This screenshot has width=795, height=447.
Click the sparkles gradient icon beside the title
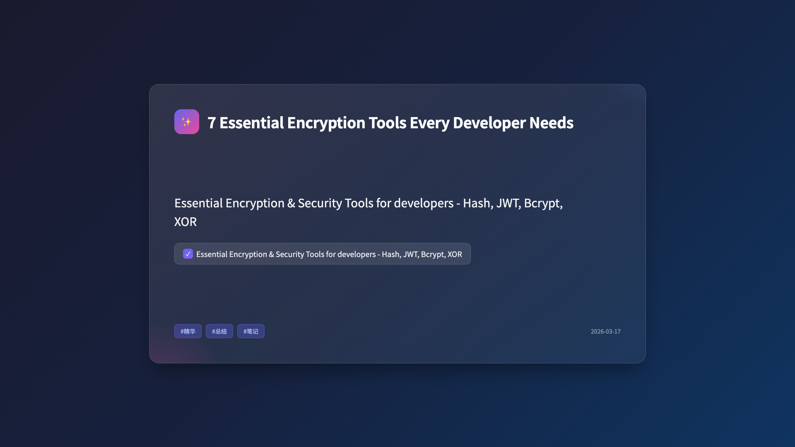click(x=186, y=122)
